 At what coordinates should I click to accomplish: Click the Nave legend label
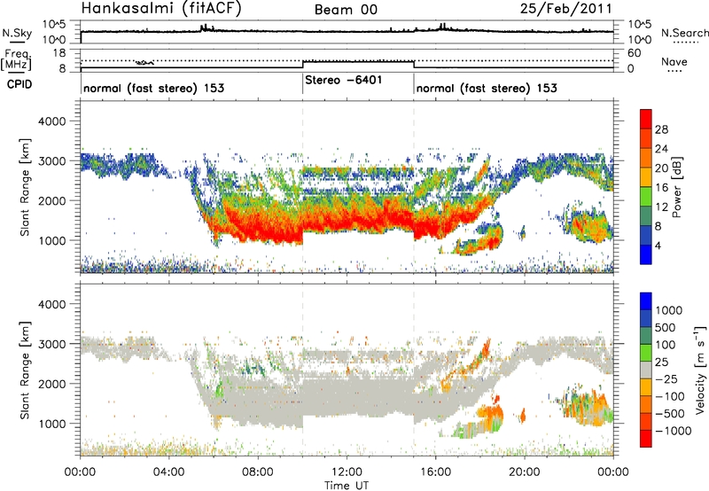674,61
